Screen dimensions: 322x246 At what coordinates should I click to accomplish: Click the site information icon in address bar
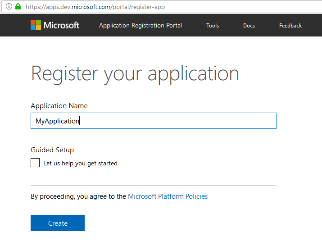[x=9, y=7]
